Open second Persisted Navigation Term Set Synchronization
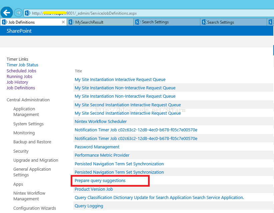The image size is (274, 213). click(119, 172)
